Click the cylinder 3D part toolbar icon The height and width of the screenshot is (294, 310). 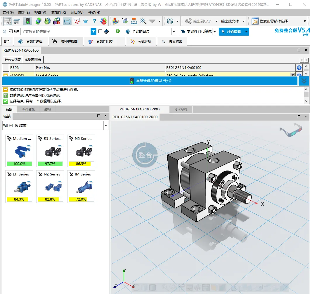(170, 21)
